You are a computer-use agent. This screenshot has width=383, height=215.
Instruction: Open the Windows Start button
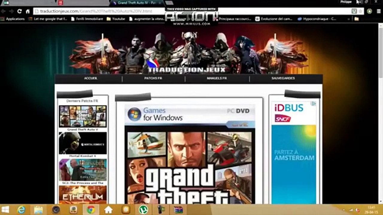(5, 210)
